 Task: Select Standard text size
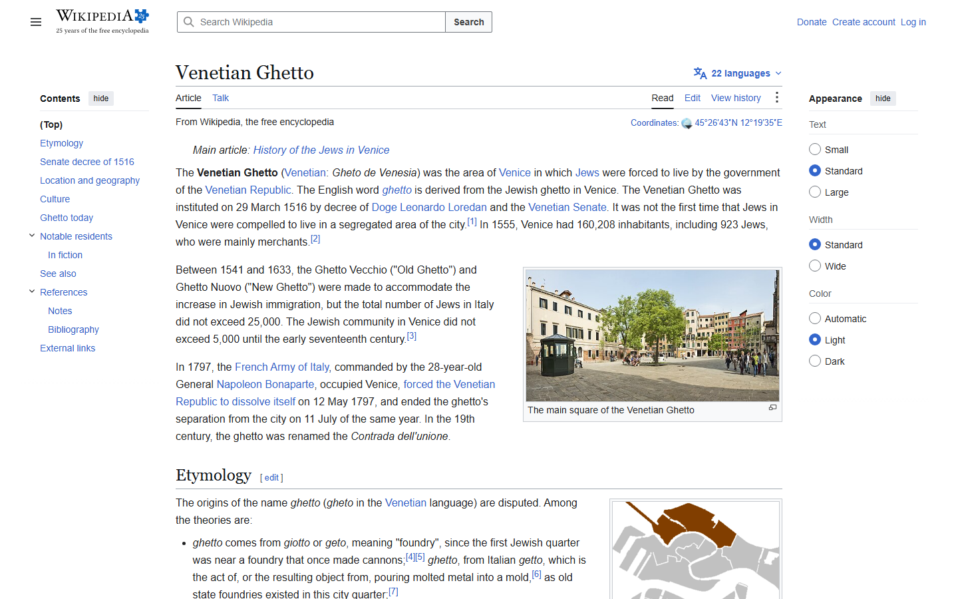coord(815,171)
